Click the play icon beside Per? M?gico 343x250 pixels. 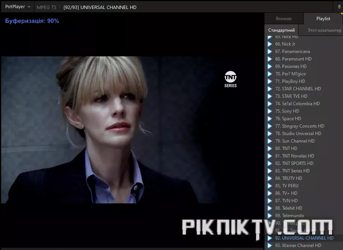pos(270,74)
